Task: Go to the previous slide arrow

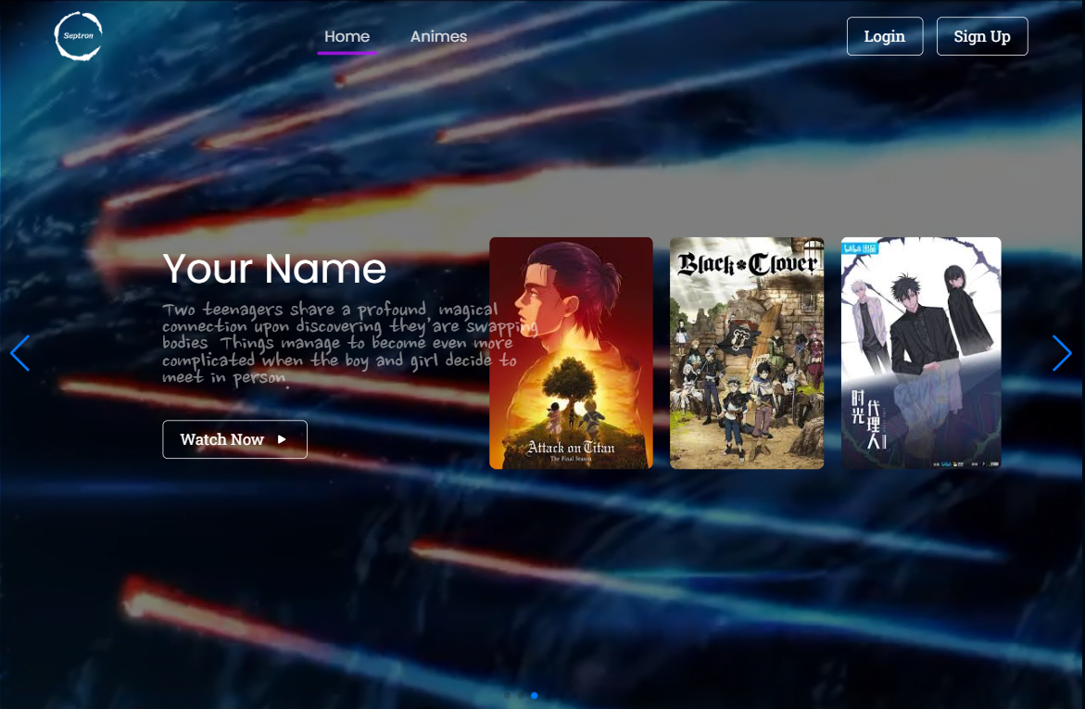Action: point(19,353)
